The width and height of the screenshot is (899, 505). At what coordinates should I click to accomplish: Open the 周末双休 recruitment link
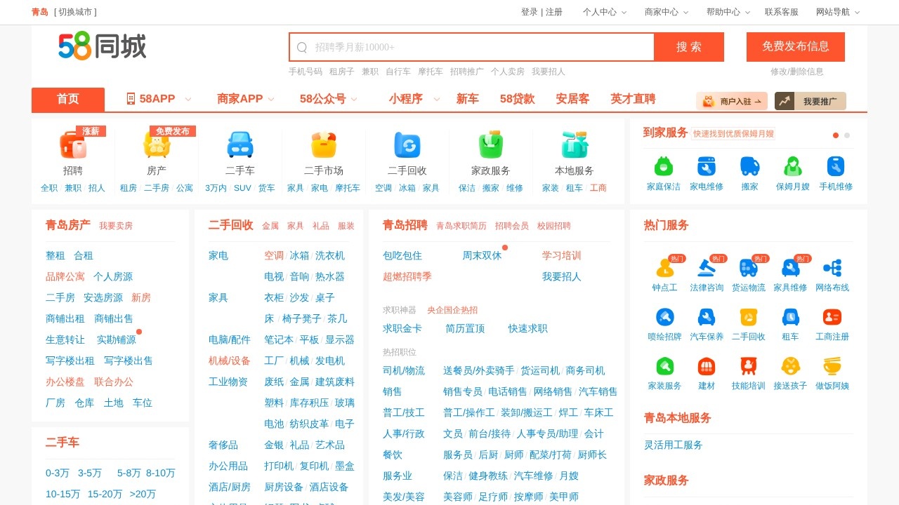(482, 255)
